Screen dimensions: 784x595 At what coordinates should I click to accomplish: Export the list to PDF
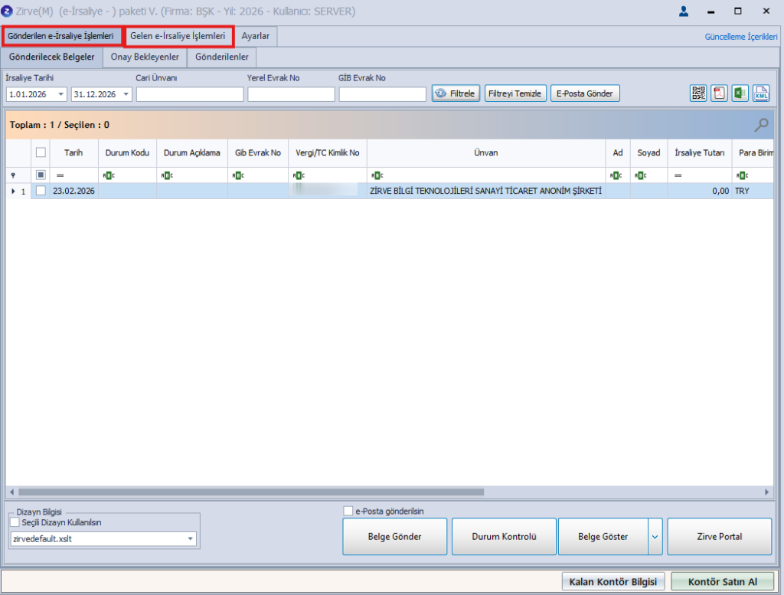click(x=719, y=93)
